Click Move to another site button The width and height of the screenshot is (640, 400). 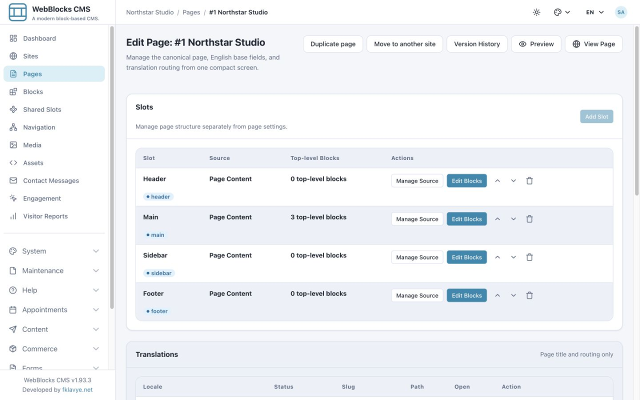click(405, 44)
